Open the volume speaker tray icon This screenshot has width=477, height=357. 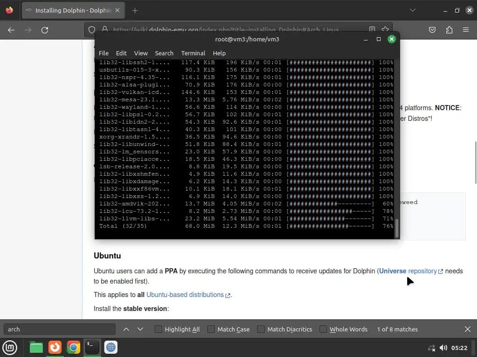(443, 348)
